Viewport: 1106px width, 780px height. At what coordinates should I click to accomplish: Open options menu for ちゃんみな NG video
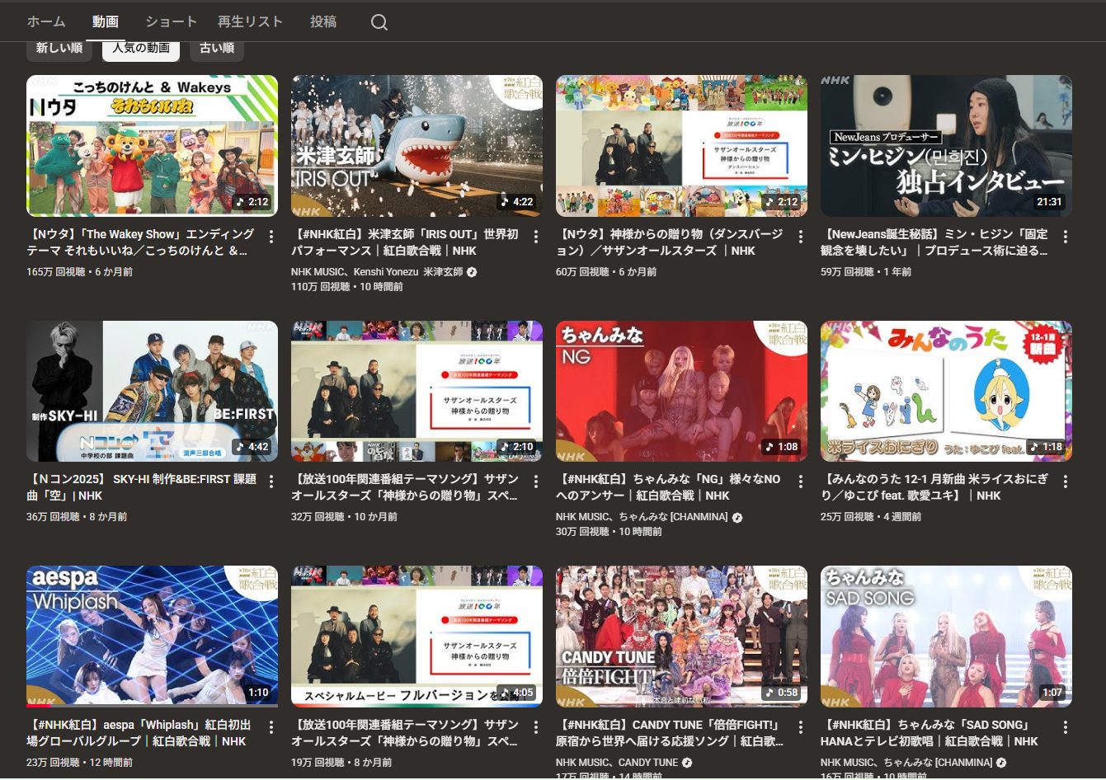click(x=800, y=482)
